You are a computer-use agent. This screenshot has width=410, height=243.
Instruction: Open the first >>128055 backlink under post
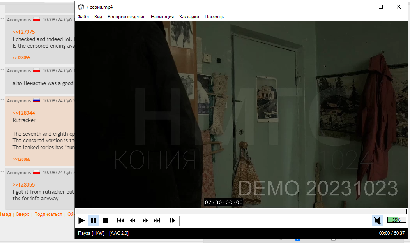pyautogui.click(x=21, y=58)
